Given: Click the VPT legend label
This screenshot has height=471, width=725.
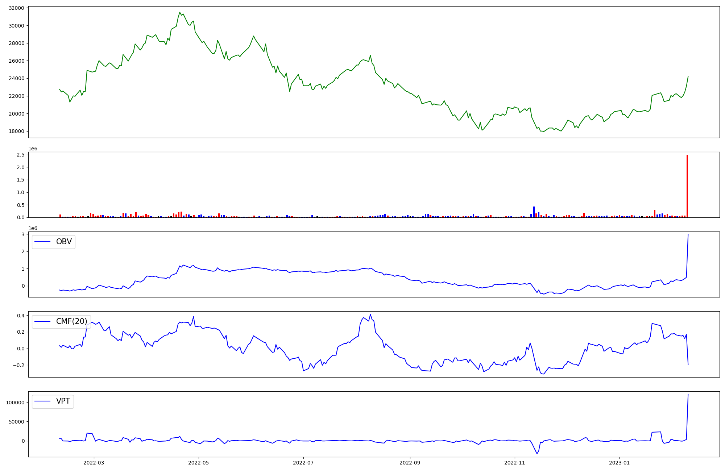Looking at the screenshot, I should 63,401.
